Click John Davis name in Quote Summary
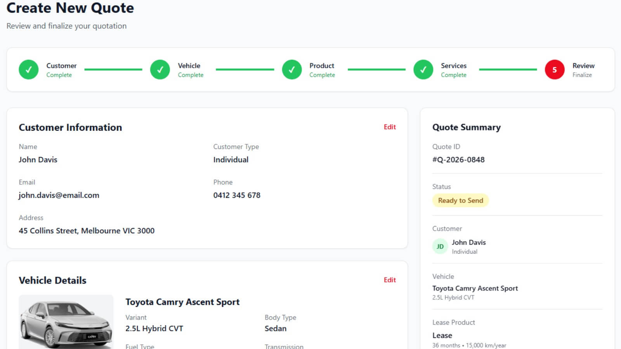The width and height of the screenshot is (621, 349). tap(468, 242)
